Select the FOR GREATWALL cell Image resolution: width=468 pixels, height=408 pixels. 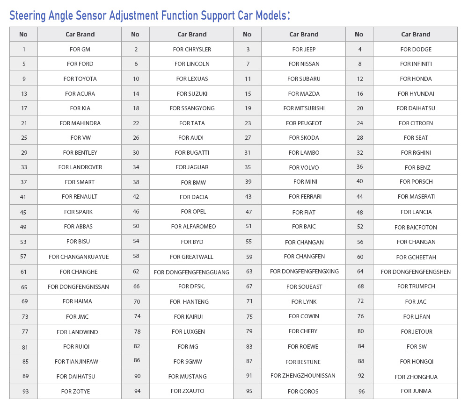(x=191, y=257)
